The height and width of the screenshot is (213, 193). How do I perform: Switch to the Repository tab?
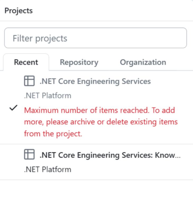coord(79,62)
